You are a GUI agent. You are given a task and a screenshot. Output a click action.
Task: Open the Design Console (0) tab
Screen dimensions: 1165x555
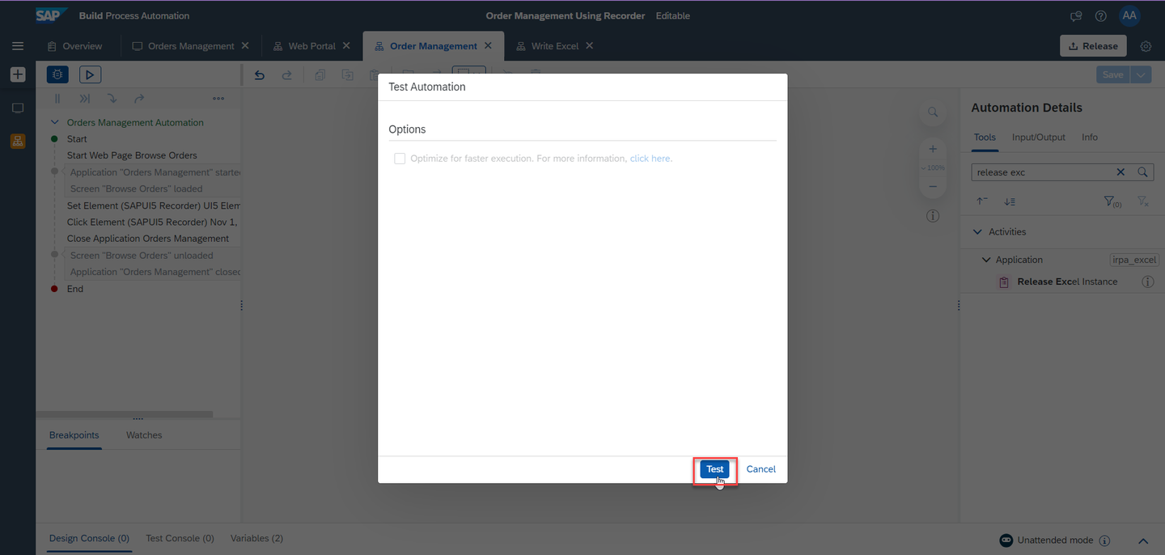tap(89, 538)
